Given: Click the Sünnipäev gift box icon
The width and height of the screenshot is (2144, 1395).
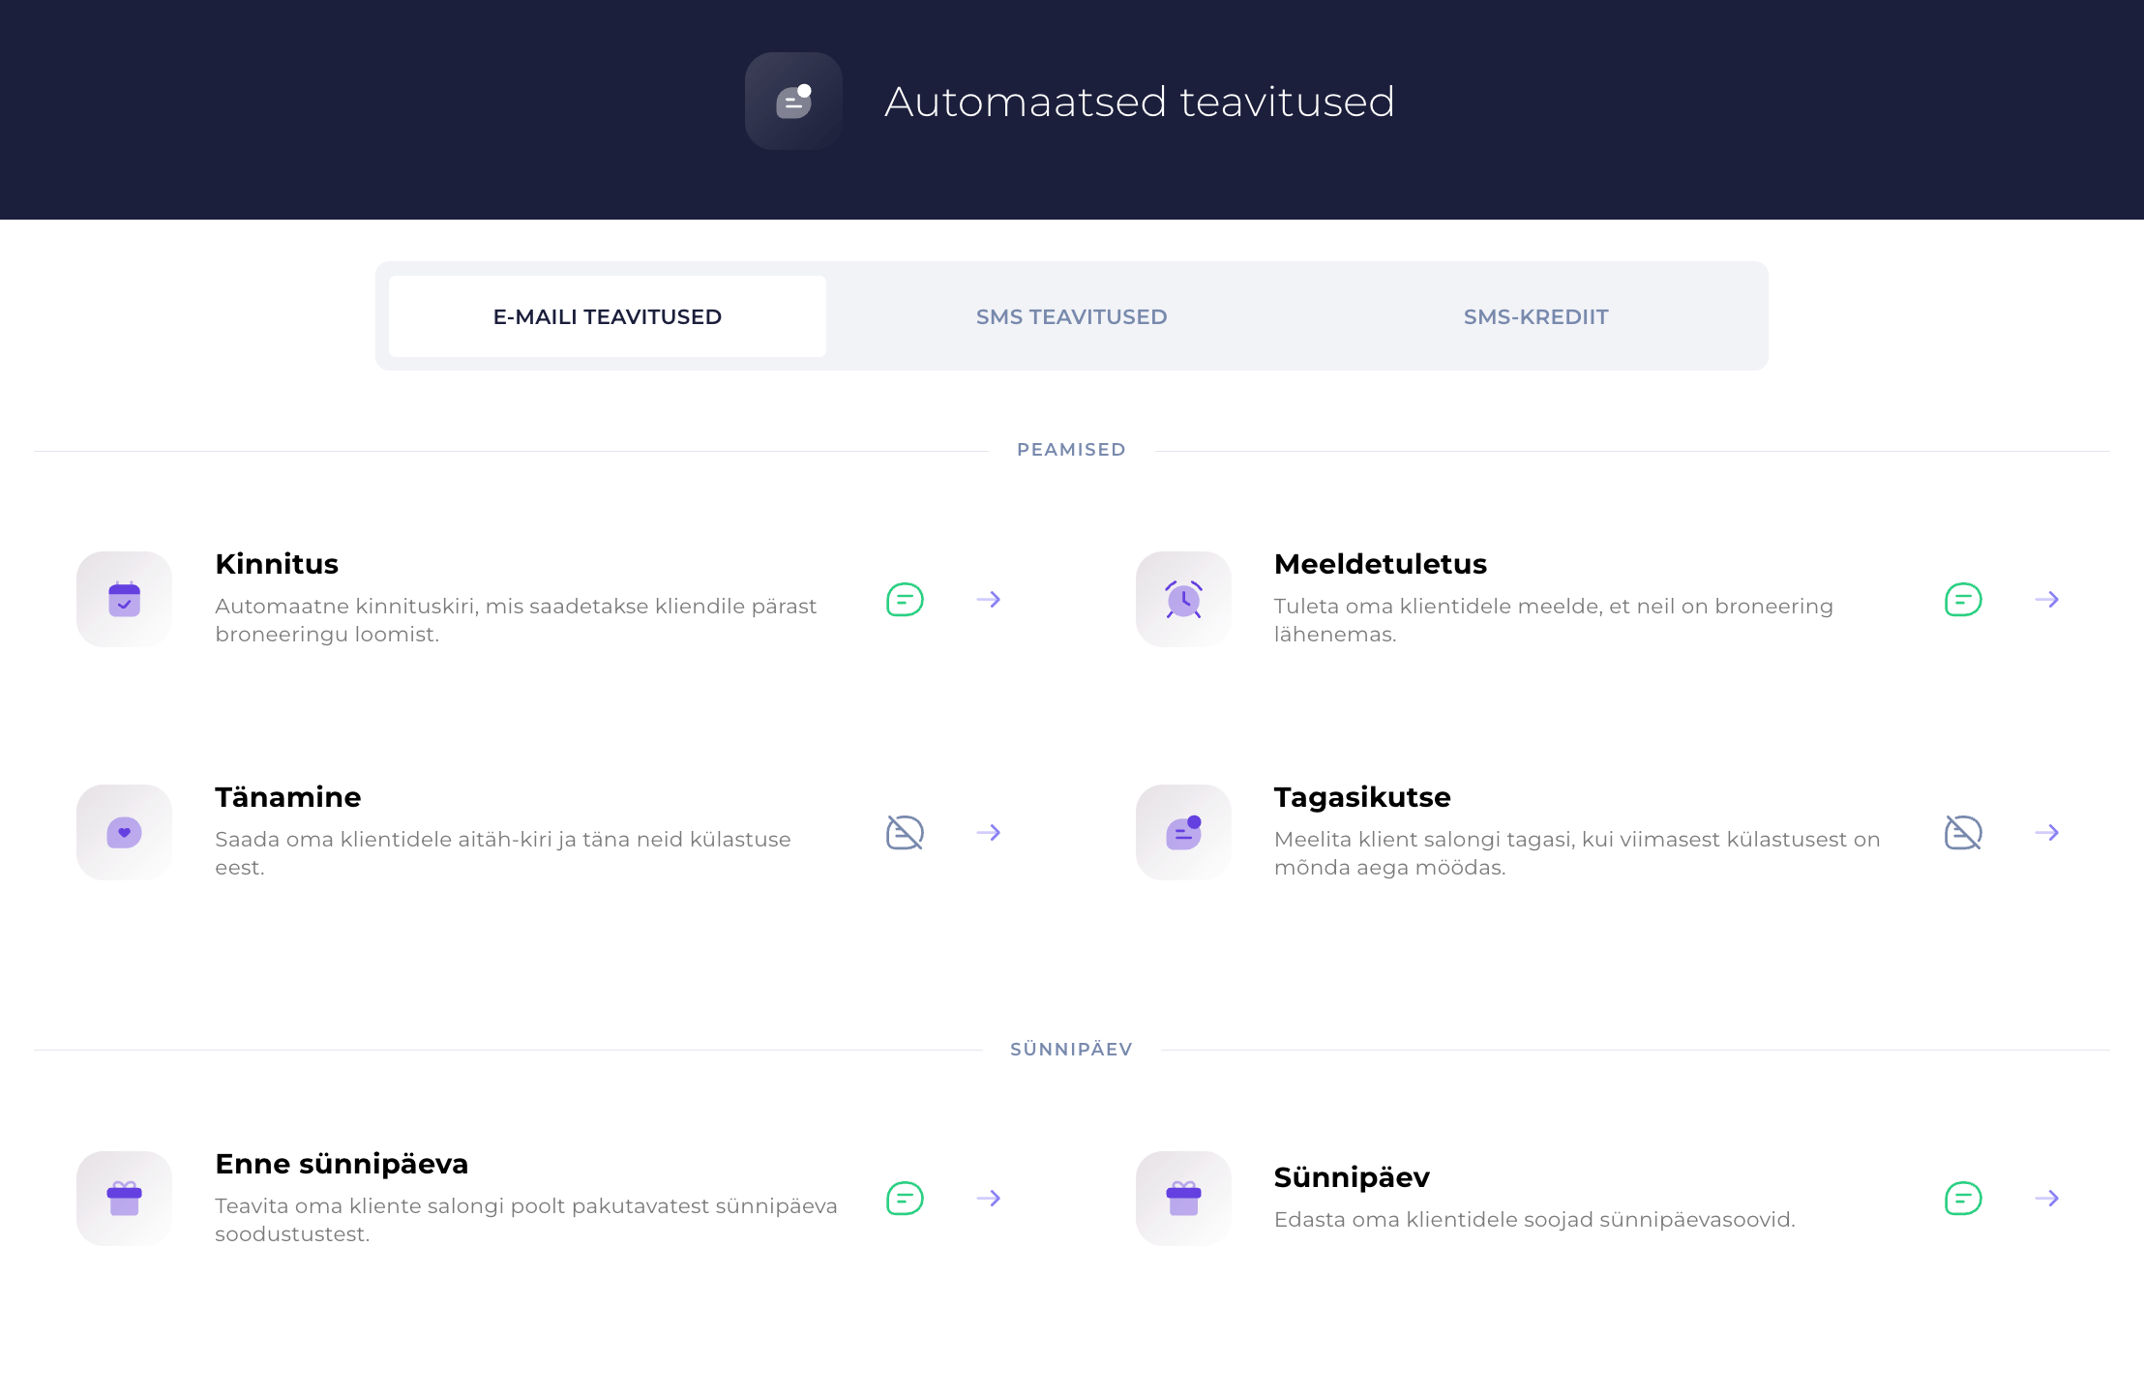Looking at the screenshot, I should 1183,1199.
